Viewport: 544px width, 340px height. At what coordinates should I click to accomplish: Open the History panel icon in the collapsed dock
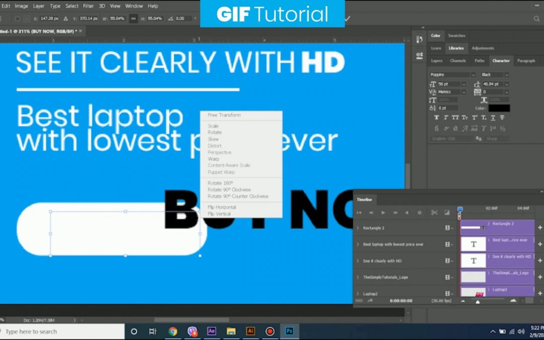coord(420,40)
